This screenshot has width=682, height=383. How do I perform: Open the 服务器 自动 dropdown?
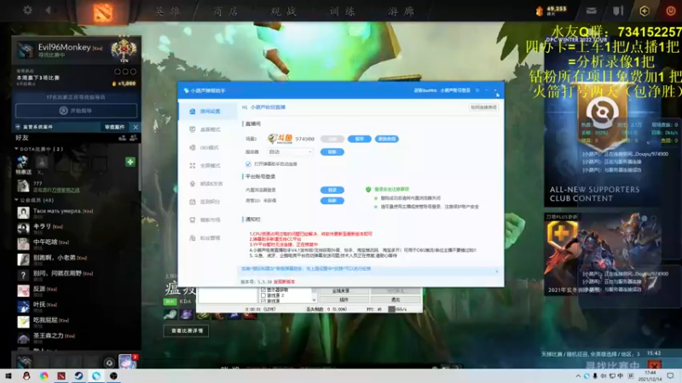tap(290, 152)
